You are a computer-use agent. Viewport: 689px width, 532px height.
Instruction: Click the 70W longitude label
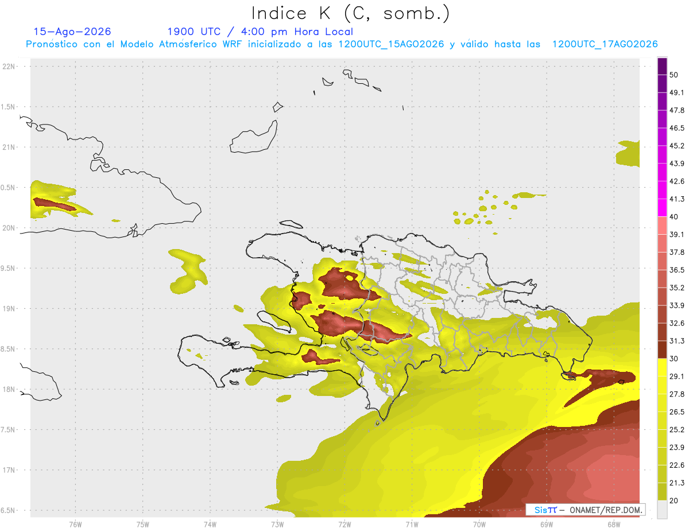(479, 524)
